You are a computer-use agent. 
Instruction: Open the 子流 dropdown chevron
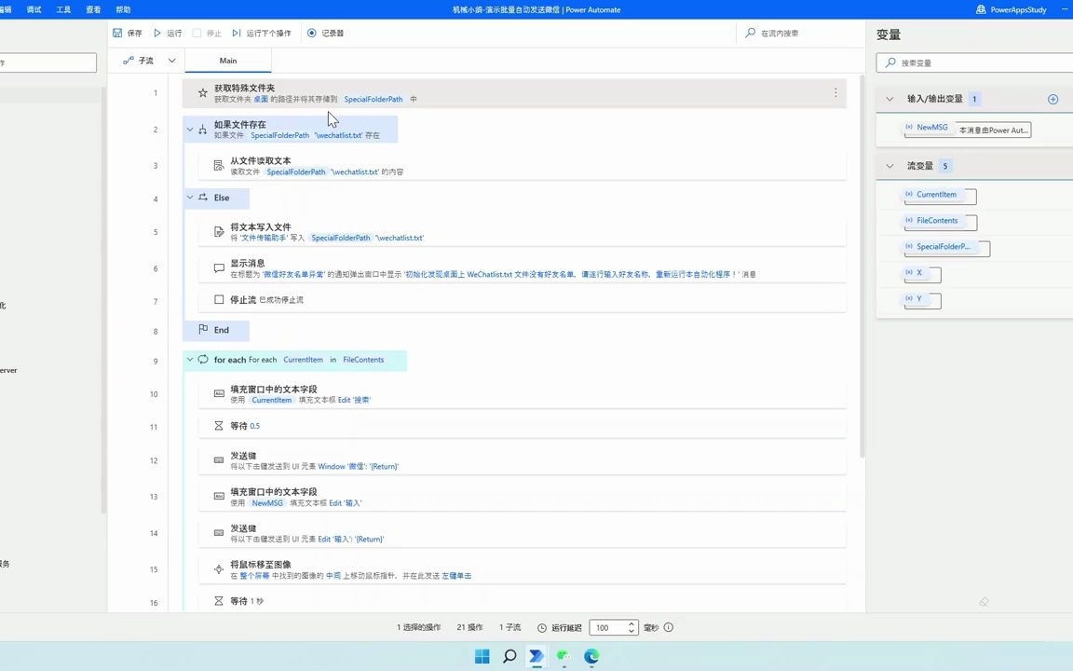tap(171, 60)
